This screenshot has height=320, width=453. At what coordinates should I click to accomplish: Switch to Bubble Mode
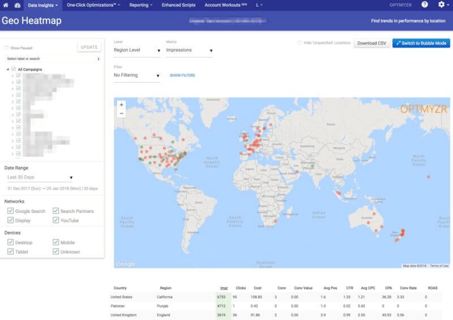(x=421, y=43)
